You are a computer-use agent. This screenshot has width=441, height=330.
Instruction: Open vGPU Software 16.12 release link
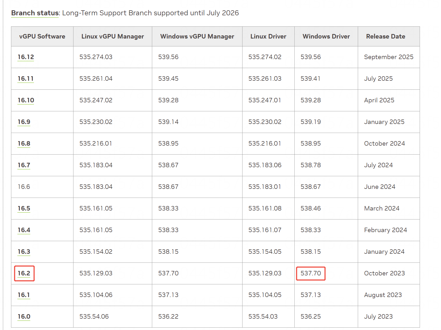pos(26,57)
